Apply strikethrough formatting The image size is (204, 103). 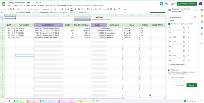(x=68, y=9)
